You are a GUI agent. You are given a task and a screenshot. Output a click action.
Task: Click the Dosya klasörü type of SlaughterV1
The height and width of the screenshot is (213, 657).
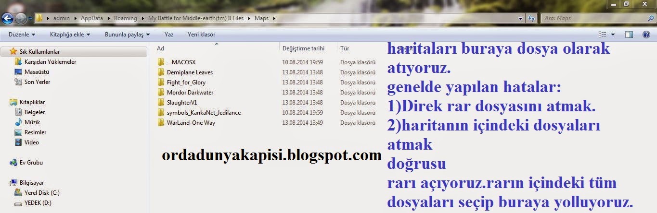coord(358,103)
